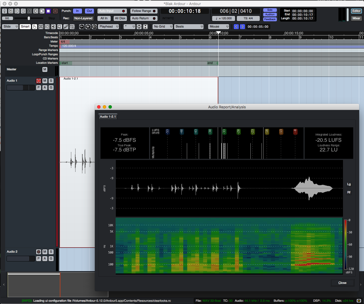The width and height of the screenshot is (364, 304).
Task: Select the Grab hand tool
Action: 34,26
